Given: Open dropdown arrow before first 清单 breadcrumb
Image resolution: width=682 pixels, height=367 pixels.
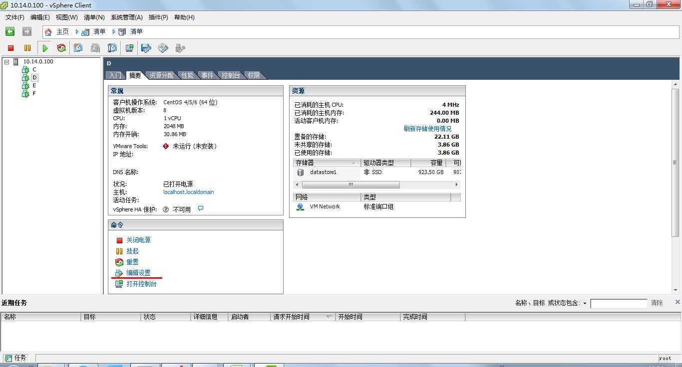Looking at the screenshot, I should coord(77,32).
